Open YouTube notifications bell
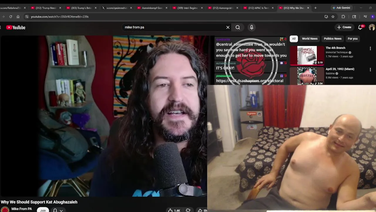 360,27
